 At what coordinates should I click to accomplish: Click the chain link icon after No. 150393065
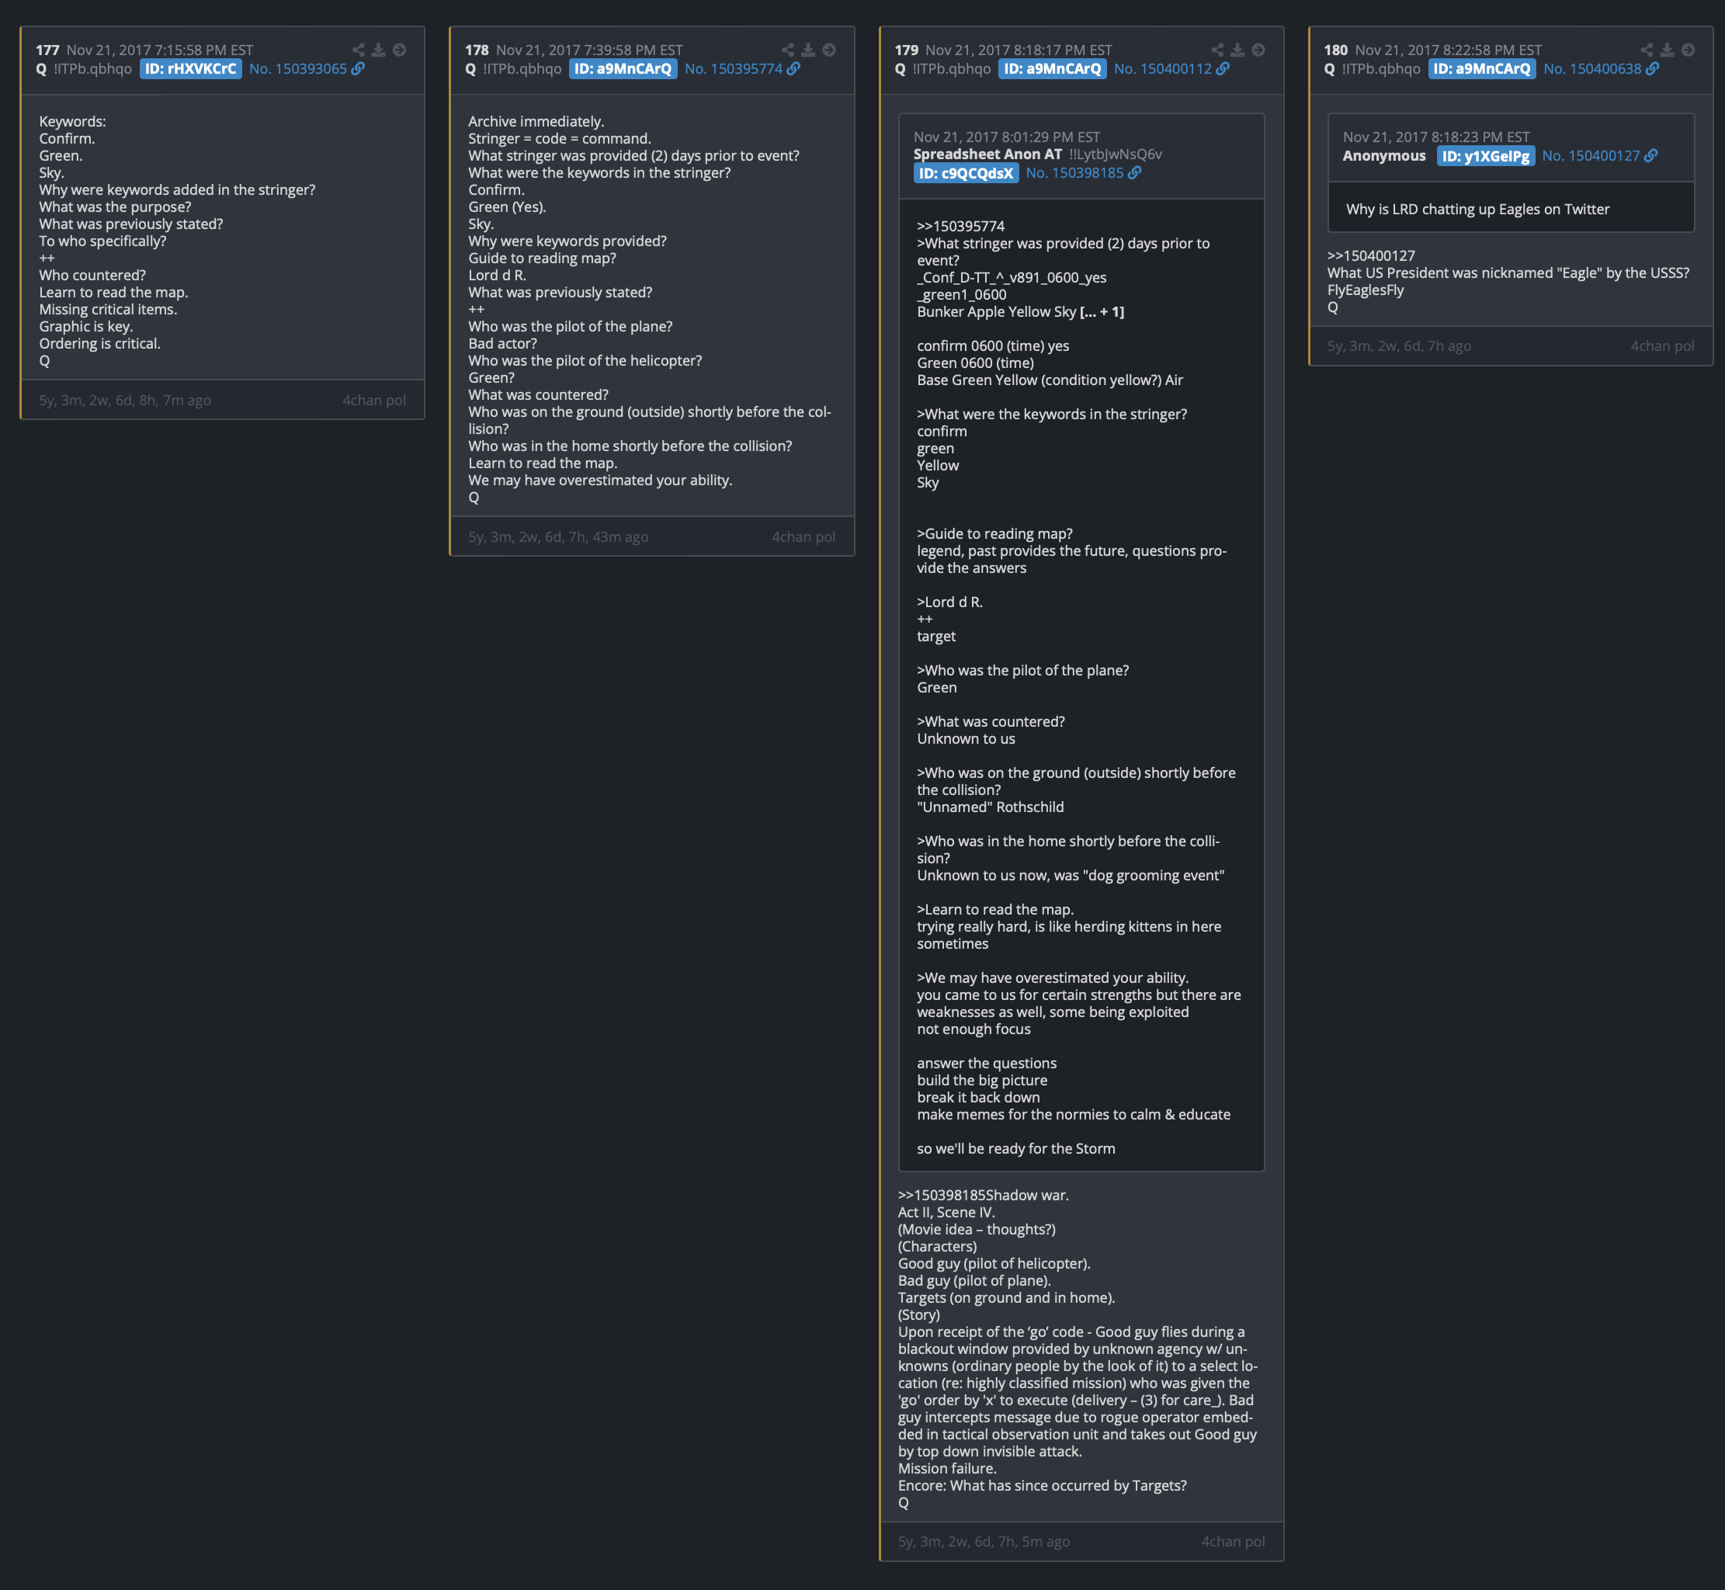pyautogui.click(x=358, y=69)
